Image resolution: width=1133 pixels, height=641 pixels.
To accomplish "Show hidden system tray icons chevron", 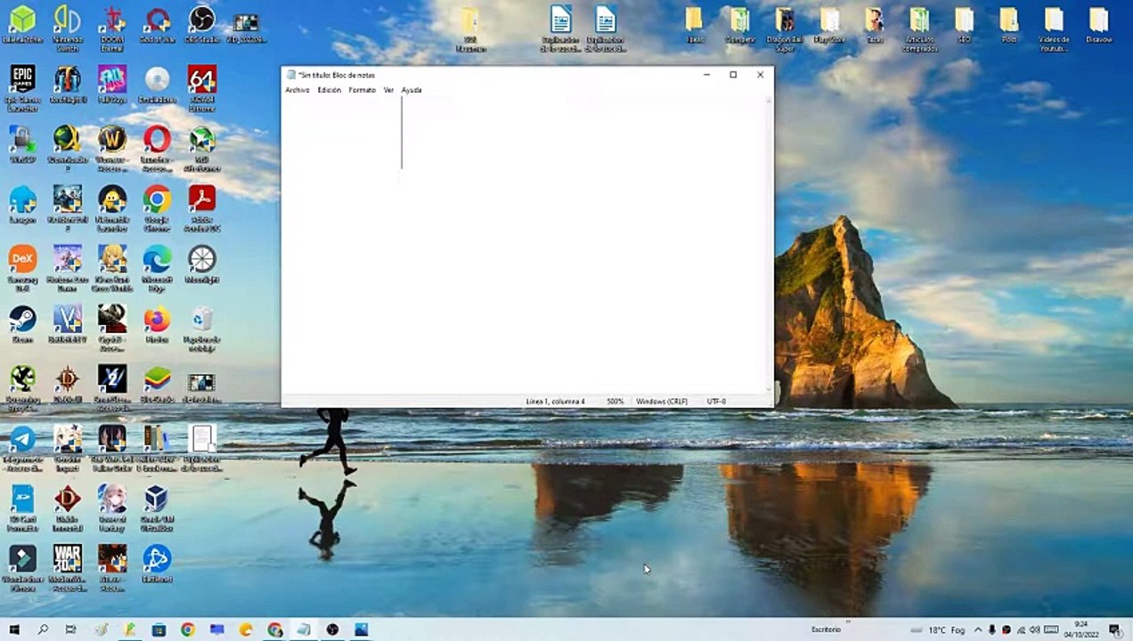I will (x=978, y=629).
